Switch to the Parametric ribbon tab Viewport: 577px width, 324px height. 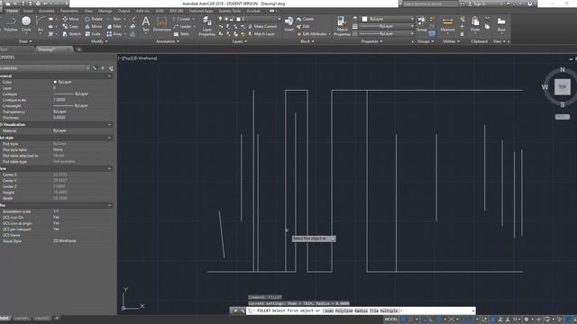click(x=69, y=11)
